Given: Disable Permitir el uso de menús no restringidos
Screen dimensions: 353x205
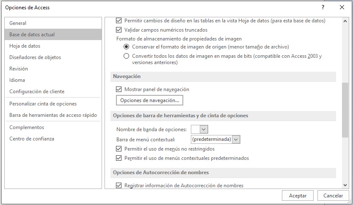Looking at the screenshot, I should [119, 149].
